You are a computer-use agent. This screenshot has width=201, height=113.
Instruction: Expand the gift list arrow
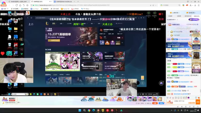(x=163, y=99)
